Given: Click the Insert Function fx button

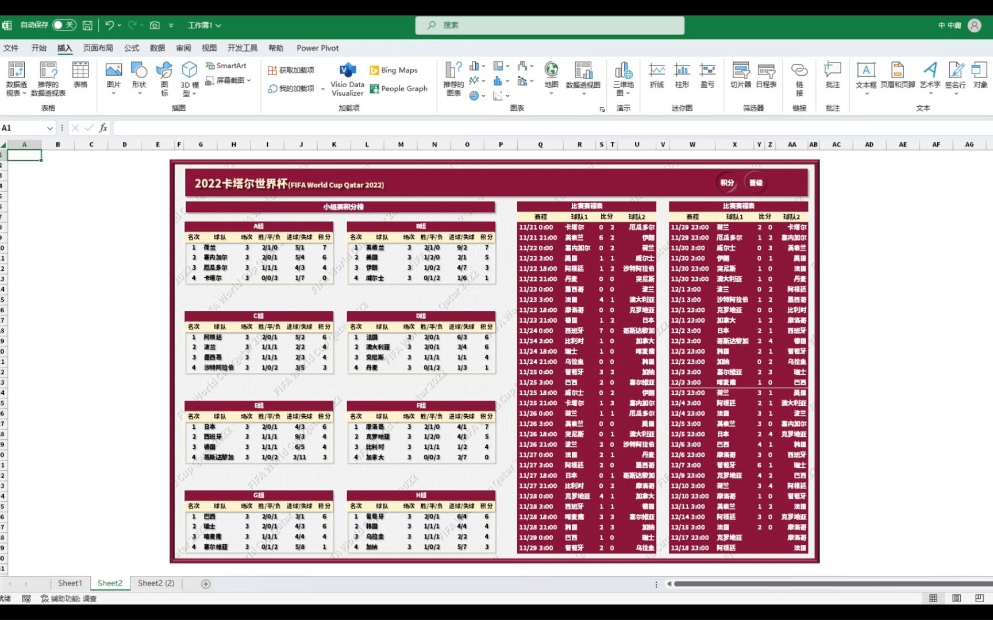Looking at the screenshot, I should (103, 128).
